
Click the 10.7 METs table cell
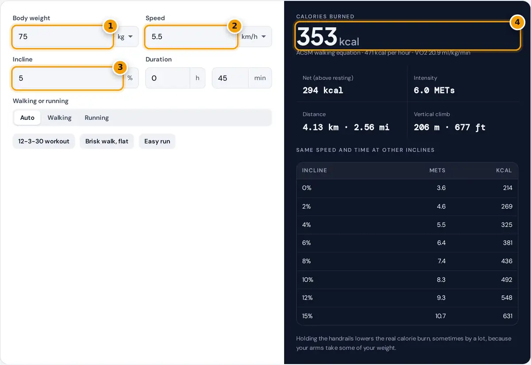tap(440, 316)
